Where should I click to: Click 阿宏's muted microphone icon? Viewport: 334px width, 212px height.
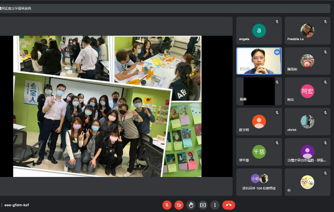[325, 82]
